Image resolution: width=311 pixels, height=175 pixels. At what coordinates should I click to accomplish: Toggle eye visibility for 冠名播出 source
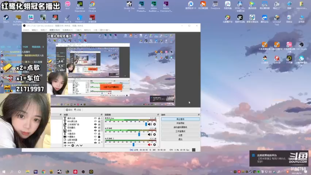[95, 128]
